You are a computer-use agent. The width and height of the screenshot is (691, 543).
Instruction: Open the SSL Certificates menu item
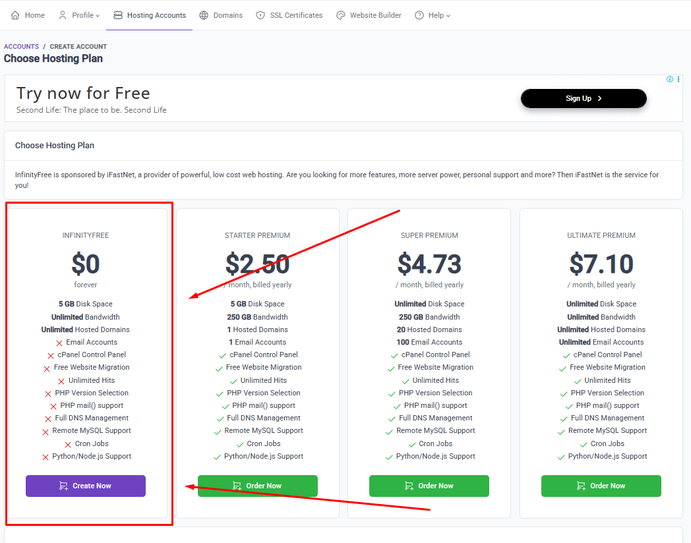(296, 15)
